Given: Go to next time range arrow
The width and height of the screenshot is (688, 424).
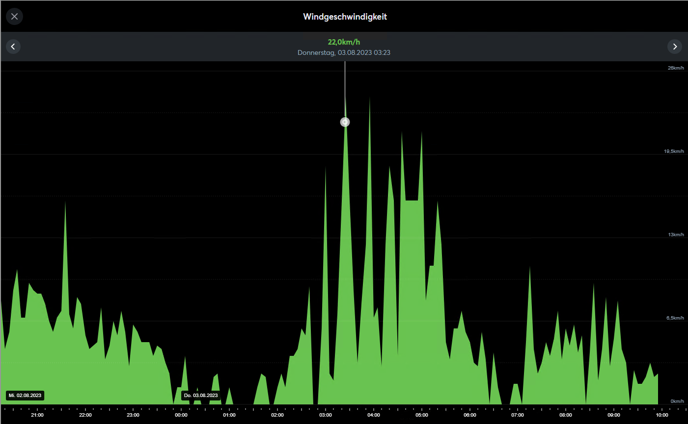Looking at the screenshot, I should [675, 47].
